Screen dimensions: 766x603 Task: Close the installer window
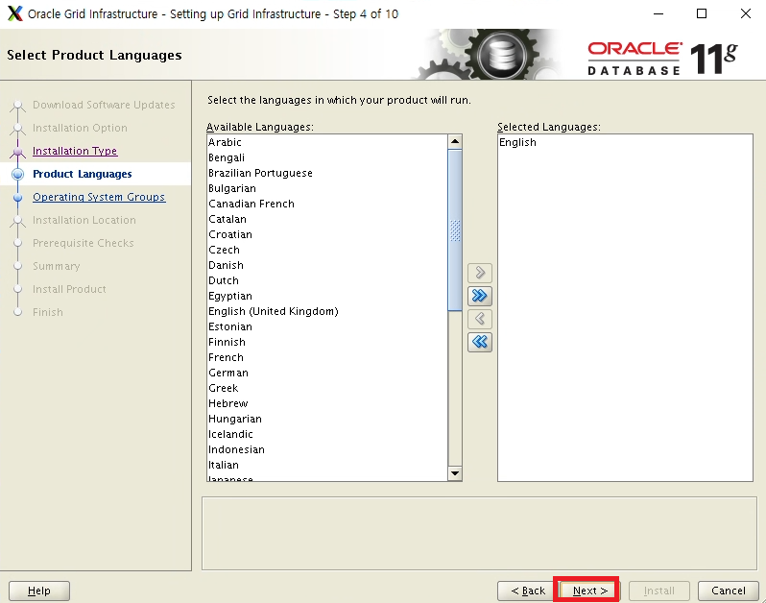point(746,13)
